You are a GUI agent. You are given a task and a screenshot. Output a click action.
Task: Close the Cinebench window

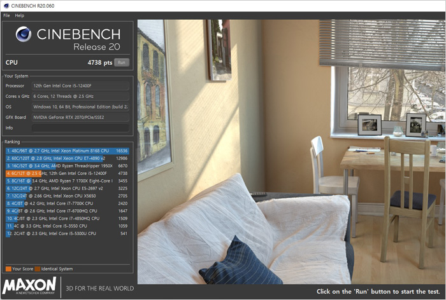pos(435,5)
